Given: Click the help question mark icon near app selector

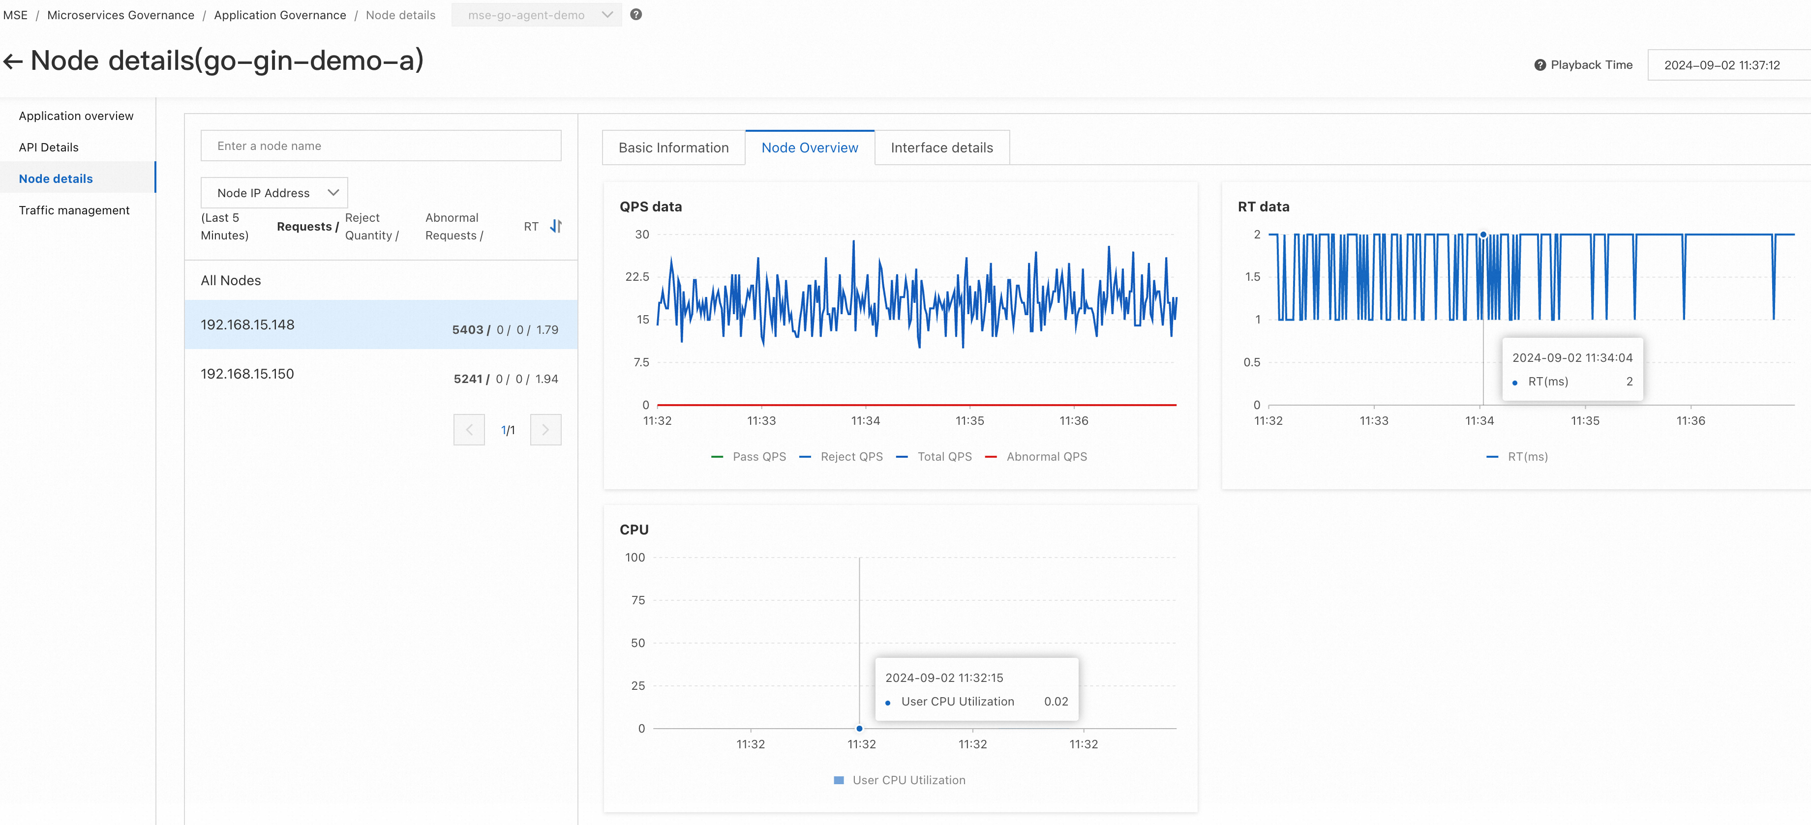Looking at the screenshot, I should tap(635, 15).
